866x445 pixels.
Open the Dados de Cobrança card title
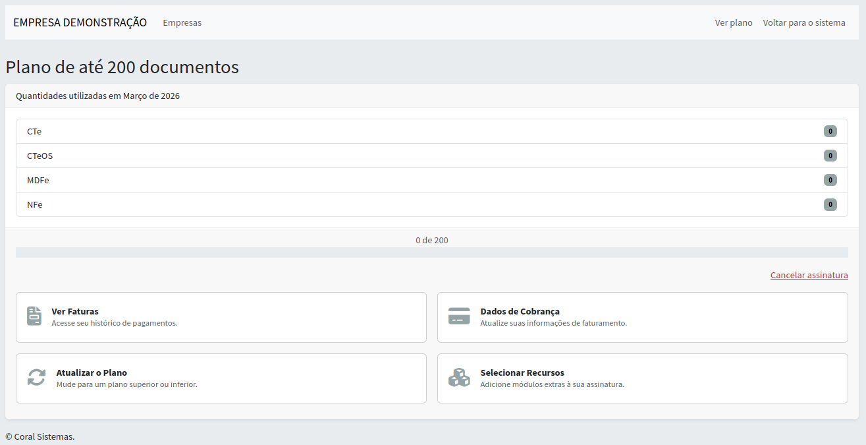coord(520,311)
